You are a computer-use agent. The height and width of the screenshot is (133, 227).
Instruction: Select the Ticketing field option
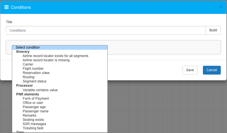pyautogui.click(x=33, y=128)
